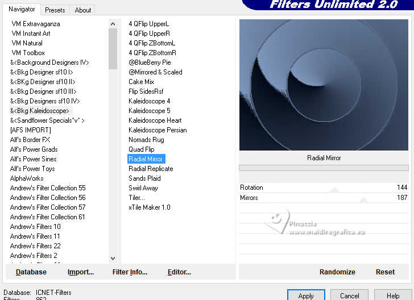This screenshot has width=414, height=300.
Task: Select &<Bkg Designers sf10 IV> category
Action: coord(45,101)
